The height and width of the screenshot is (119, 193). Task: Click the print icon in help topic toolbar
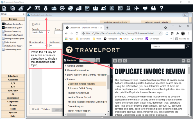click(x=115, y=61)
